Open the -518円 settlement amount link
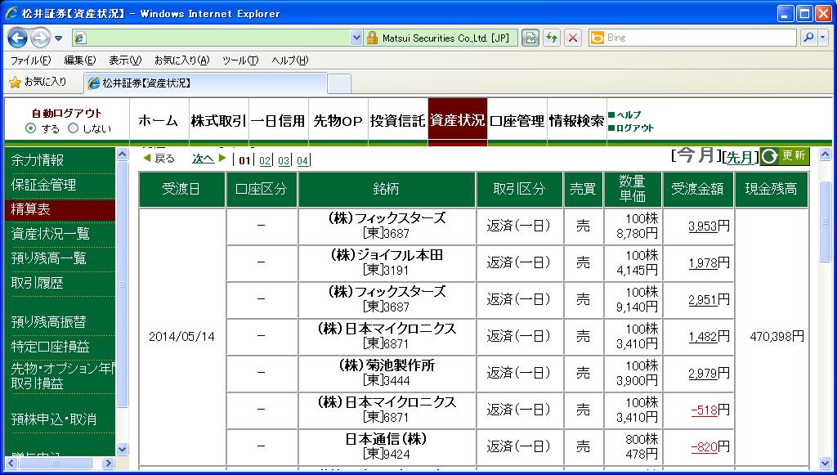The image size is (837, 475). point(704,410)
